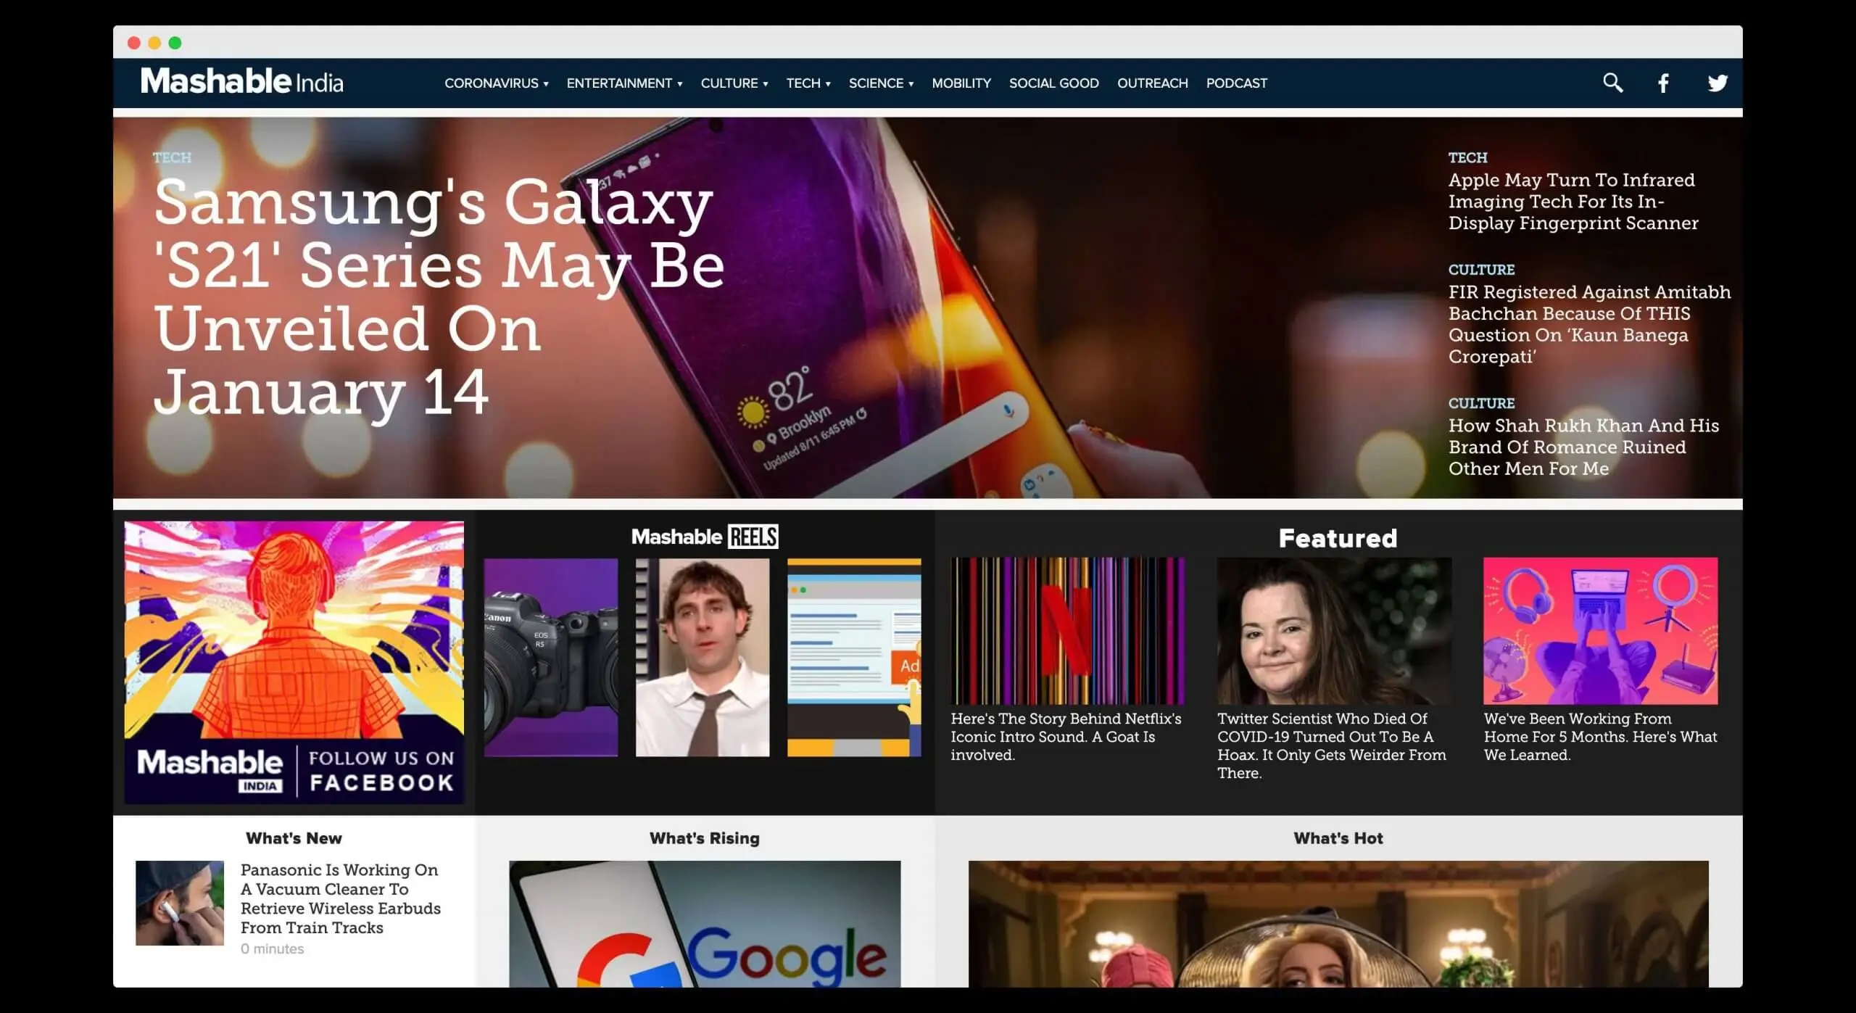Click the Mashable India logo
The width and height of the screenshot is (1856, 1013).
(241, 82)
